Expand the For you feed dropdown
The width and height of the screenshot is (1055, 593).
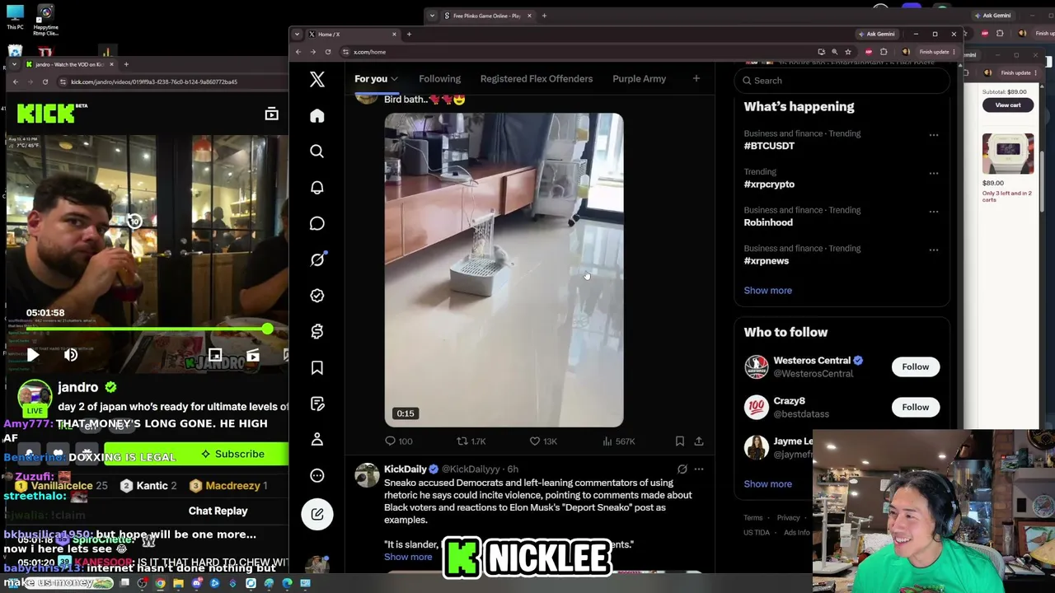pyautogui.click(x=393, y=79)
